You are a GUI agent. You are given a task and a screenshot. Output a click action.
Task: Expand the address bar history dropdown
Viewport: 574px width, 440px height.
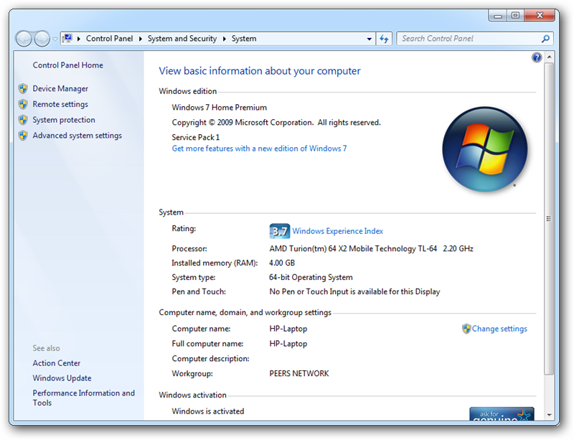tap(368, 38)
